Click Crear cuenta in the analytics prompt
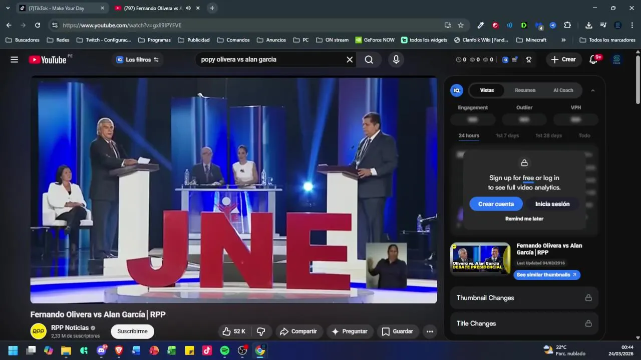Image resolution: width=641 pixels, height=360 pixels. 496,204
